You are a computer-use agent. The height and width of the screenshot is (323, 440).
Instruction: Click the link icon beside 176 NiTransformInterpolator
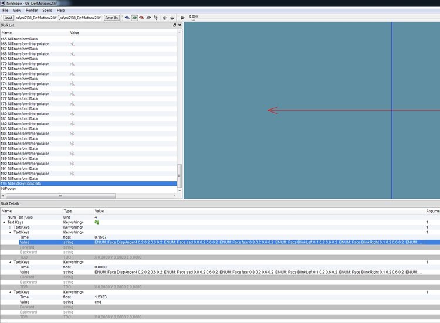coord(72,94)
